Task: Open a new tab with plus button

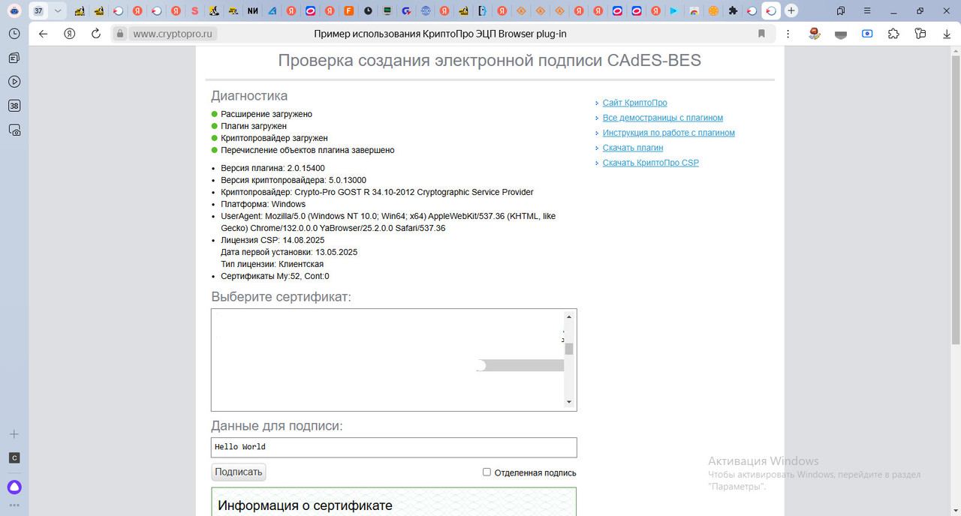Action: [791, 10]
